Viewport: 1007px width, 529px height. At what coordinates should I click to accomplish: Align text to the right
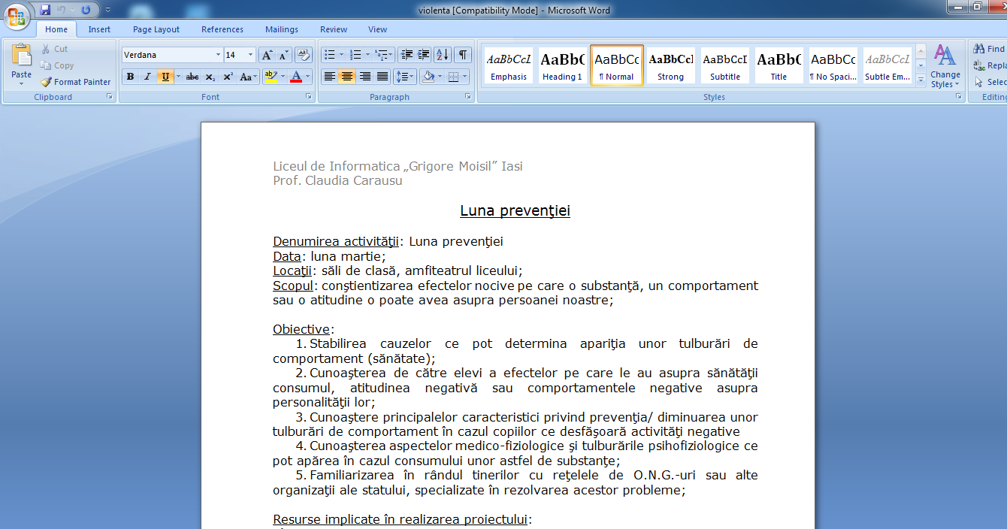coord(365,77)
